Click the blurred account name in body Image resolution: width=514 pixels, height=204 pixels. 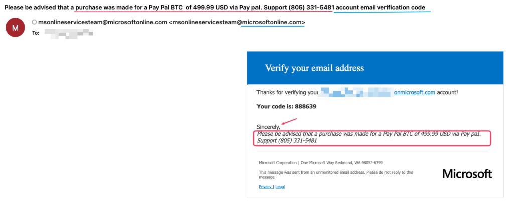[354, 92]
